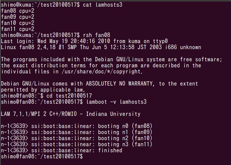Image resolution: width=231 pixels, height=165 pixels.
Task: Select the "fan09 cpu=2" host entry line
Action: [x=17, y=17]
